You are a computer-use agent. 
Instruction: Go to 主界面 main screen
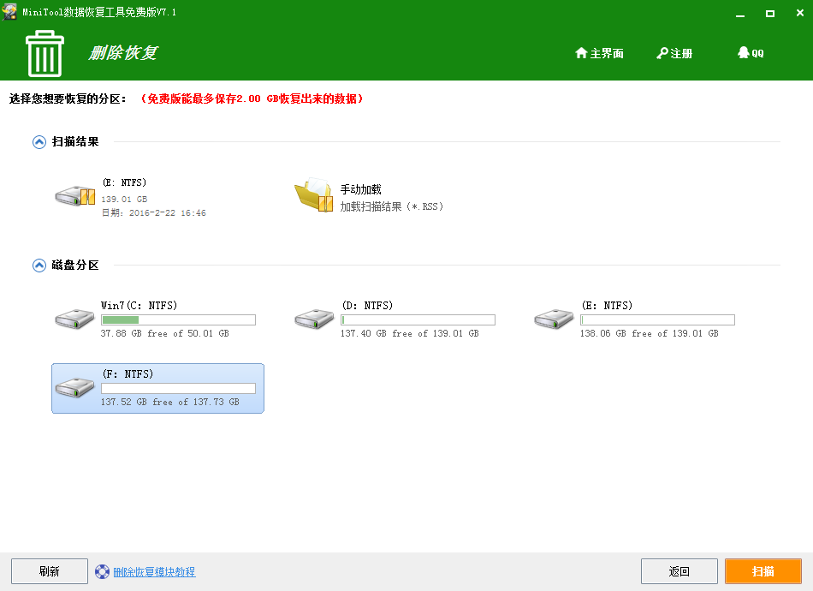pos(607,53)
